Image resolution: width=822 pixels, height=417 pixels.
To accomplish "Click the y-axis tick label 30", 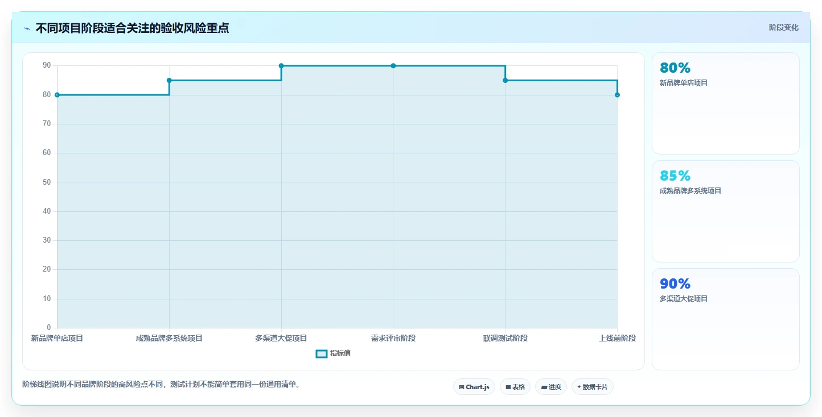I will tap(47, 240).
